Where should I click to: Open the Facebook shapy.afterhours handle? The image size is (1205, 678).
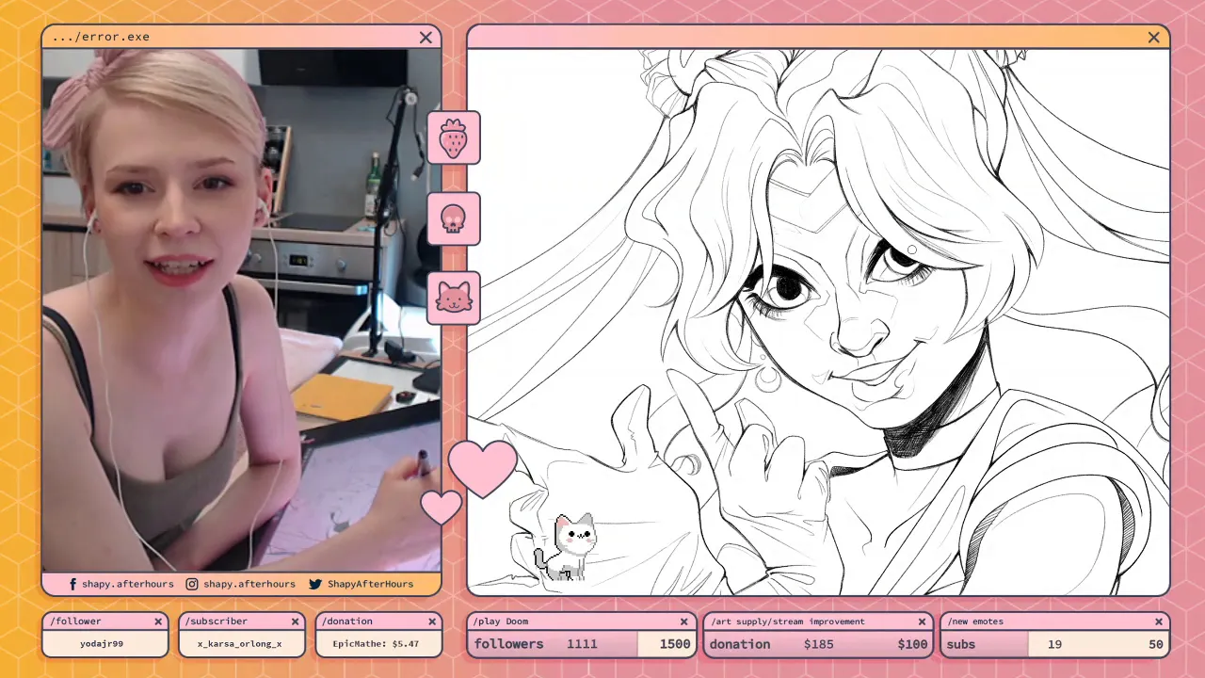pos(128,584)
